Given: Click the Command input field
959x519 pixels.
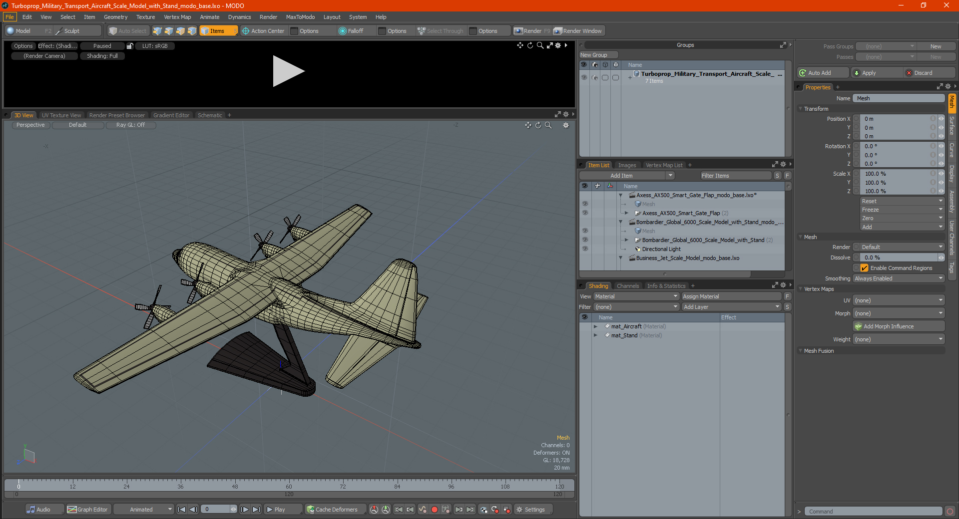Looking at the screenshot, I should coord(873,512).
